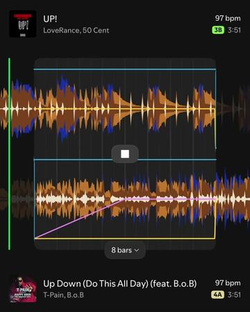Select the UP! track title
250x312 pixels.
tap(50, 19)
